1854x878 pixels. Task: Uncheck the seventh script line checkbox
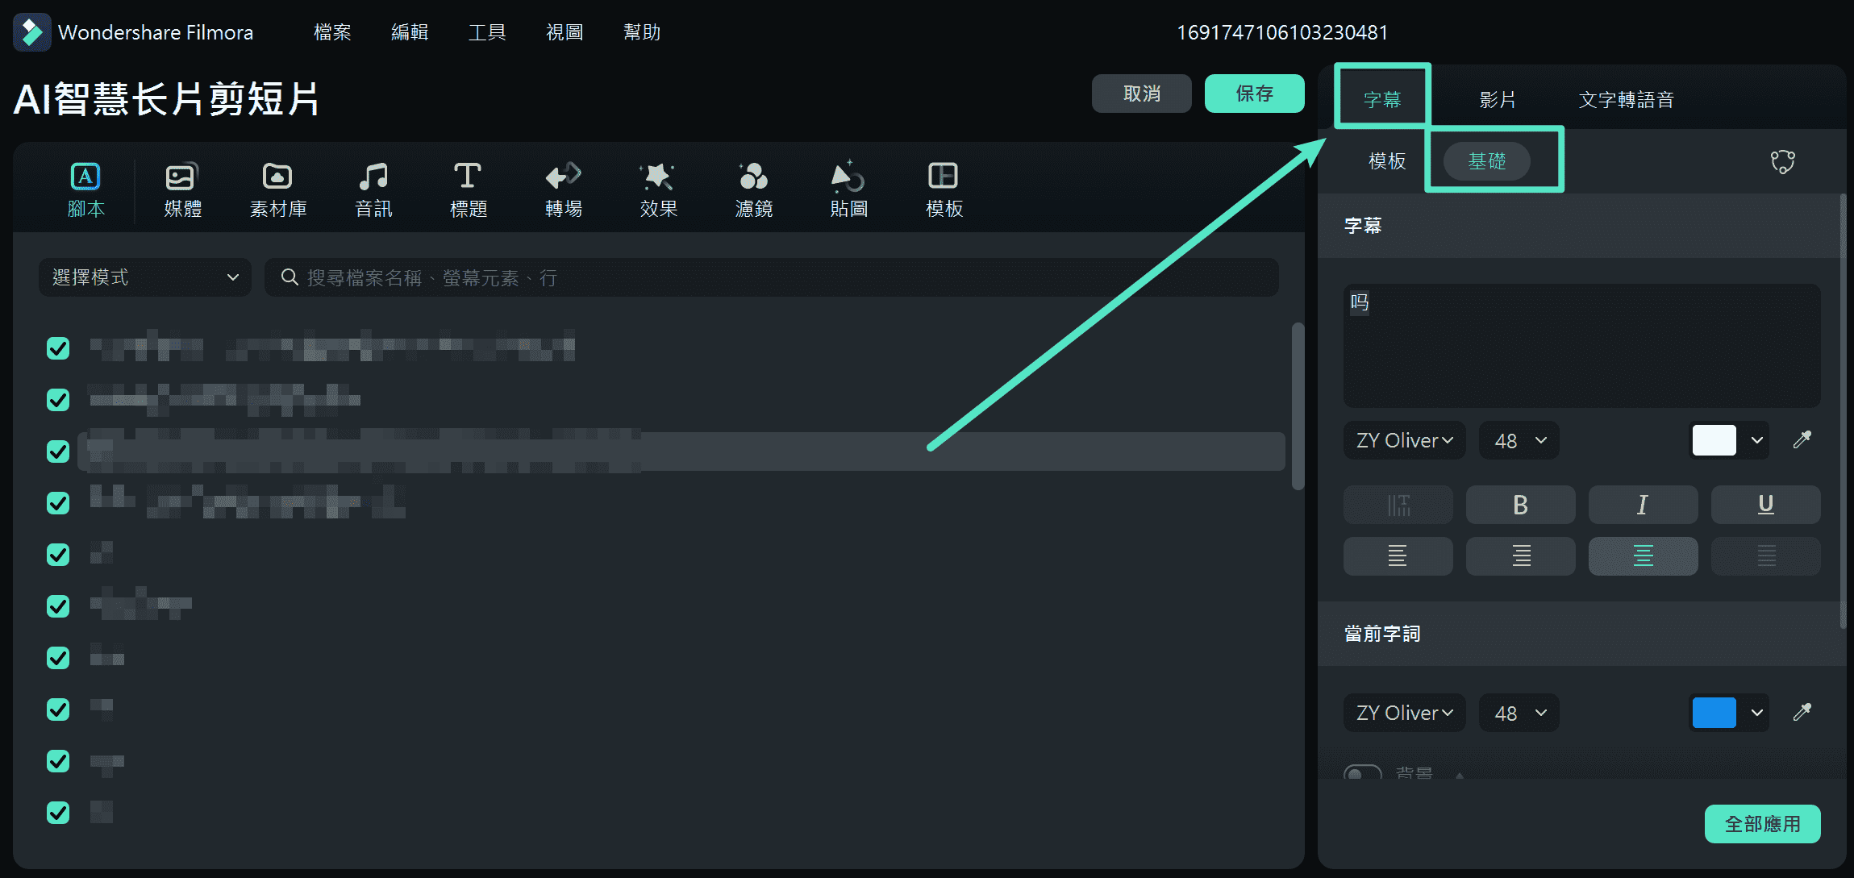(58, 658)
